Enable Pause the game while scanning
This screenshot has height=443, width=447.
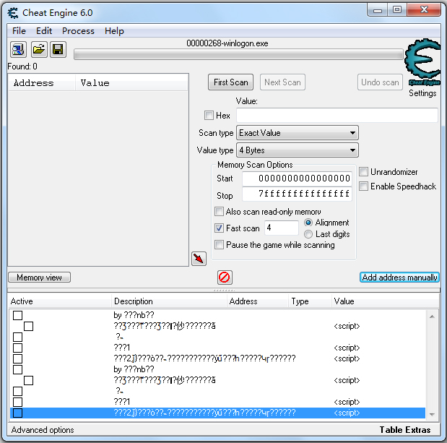[x=219, y=245]
